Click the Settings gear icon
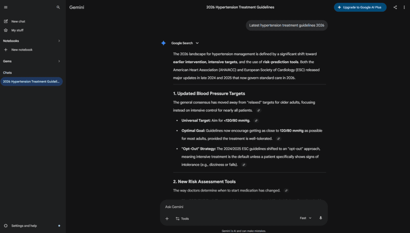Image resolution: width=410 pixels, height=233 pixels. click(6, 226)
